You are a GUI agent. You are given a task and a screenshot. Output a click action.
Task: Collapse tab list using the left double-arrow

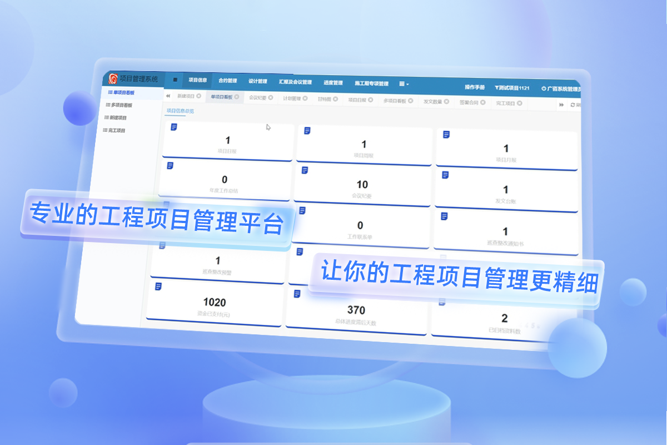pos(168,95)
